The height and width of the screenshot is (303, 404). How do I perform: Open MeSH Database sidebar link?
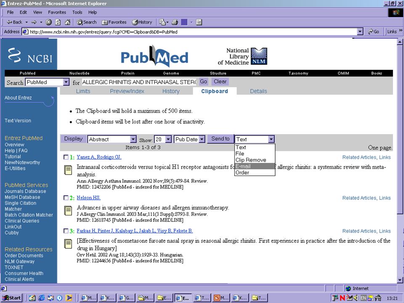coord(22,197)
